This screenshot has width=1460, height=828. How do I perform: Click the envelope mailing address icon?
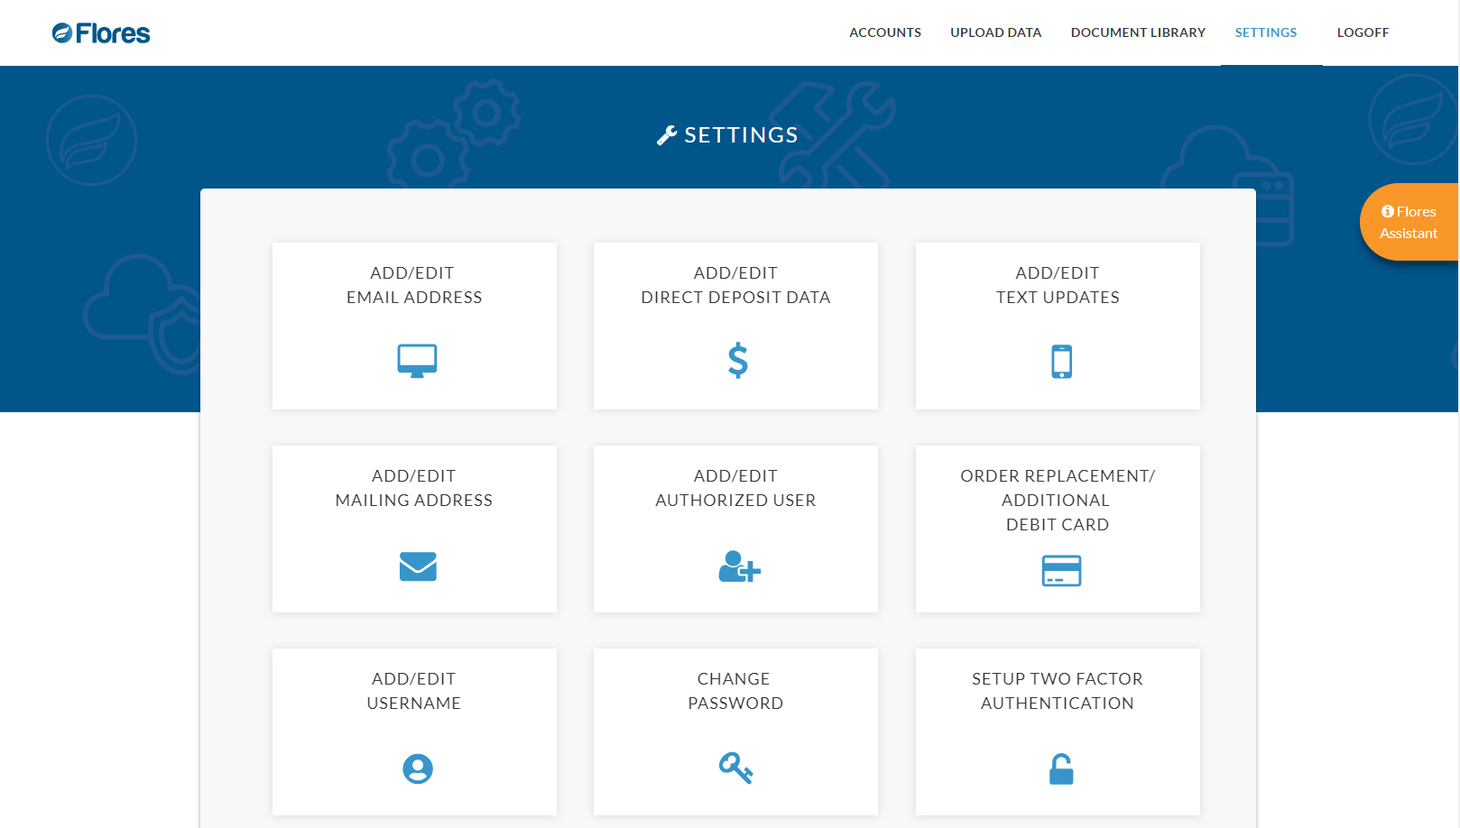coord(418,566)
